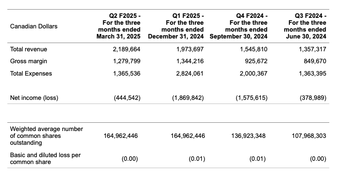This screenshot has height=175, width=338.
Task: Click the Net income (loss) label
Action: (34, 98)
